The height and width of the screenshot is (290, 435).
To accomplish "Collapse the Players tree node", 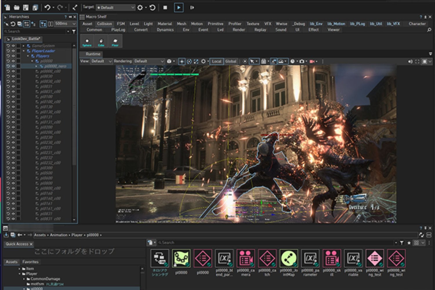I will [28, 56].
